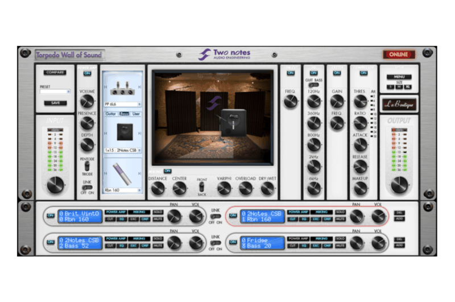455x302 pixels.
Task: Toggle the Power Amp ON switch
Action: (x=87, y=73)
